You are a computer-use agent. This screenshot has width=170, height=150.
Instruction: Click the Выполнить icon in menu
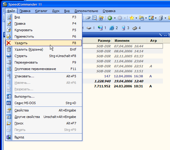coord(9,96)
